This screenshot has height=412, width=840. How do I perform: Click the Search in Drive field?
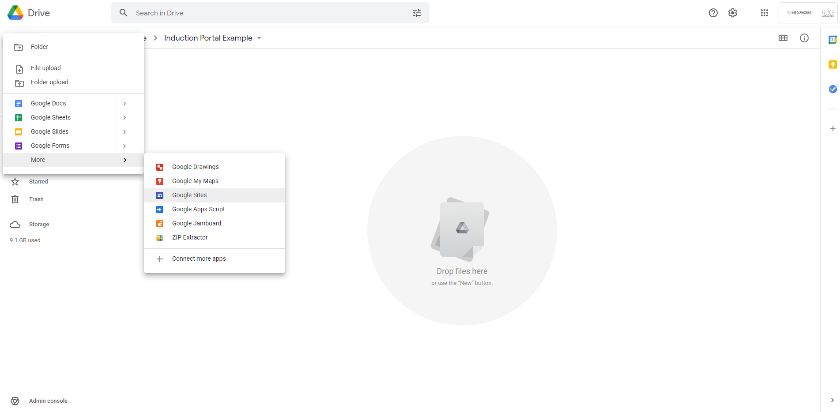click(x=270, y=13)
